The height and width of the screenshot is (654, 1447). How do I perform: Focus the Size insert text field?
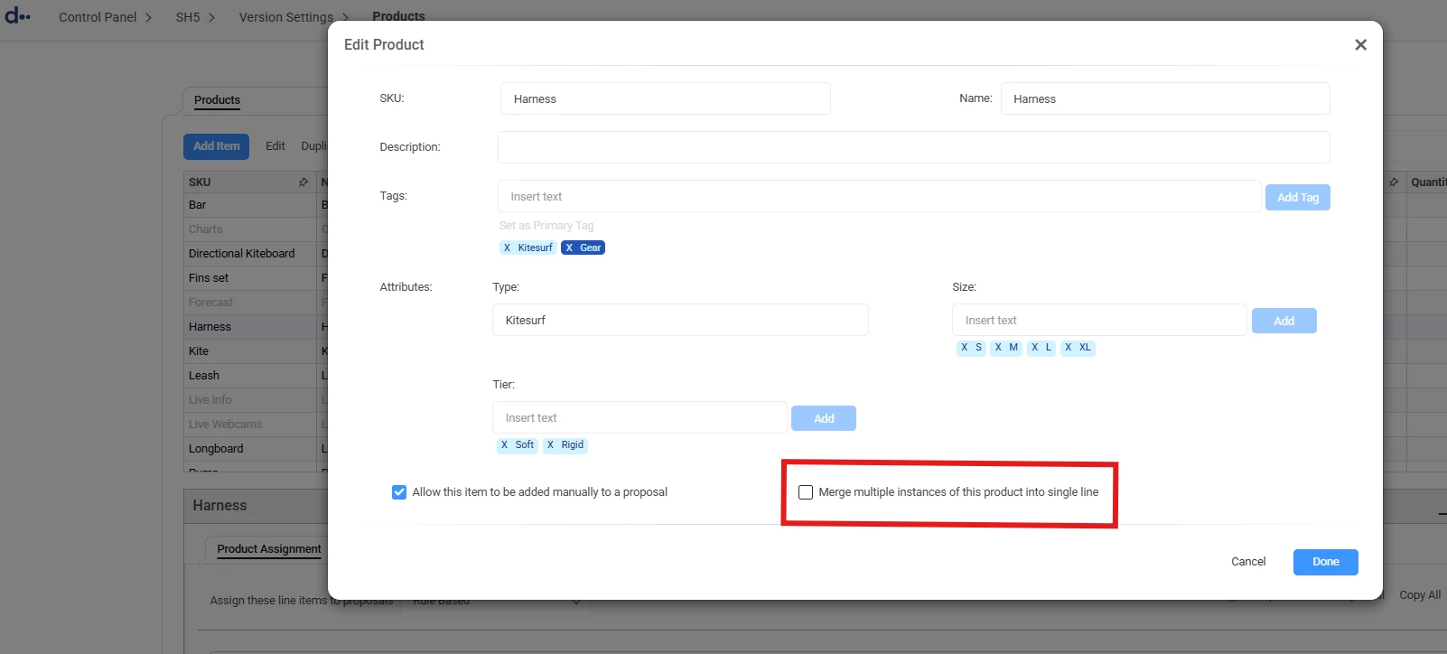click(1099, 320)
